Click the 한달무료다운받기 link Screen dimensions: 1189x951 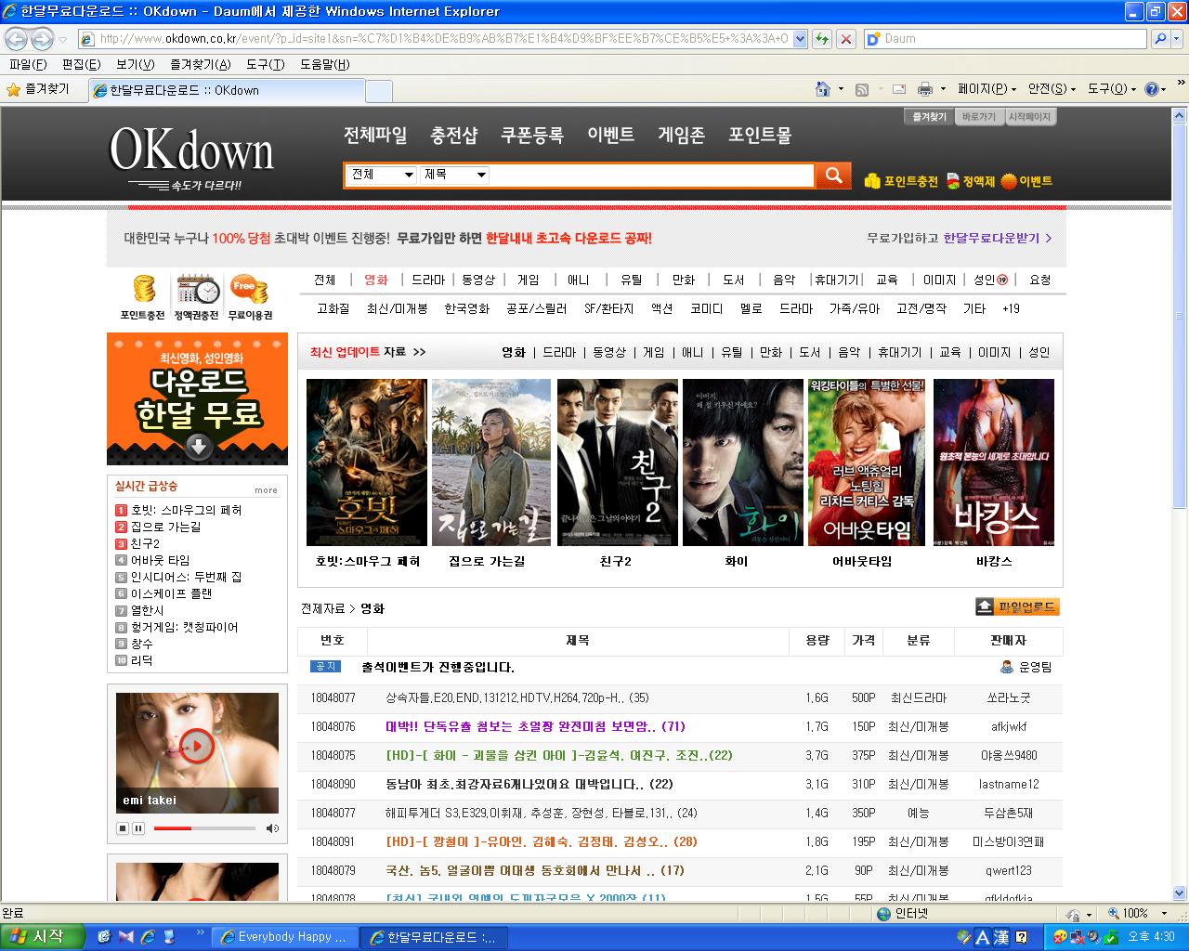[x=997, y=238]
